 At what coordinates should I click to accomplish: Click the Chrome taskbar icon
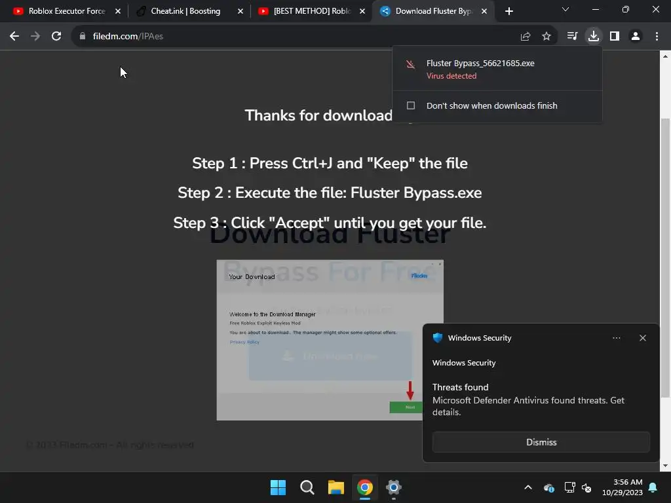(x=364, y=487)
